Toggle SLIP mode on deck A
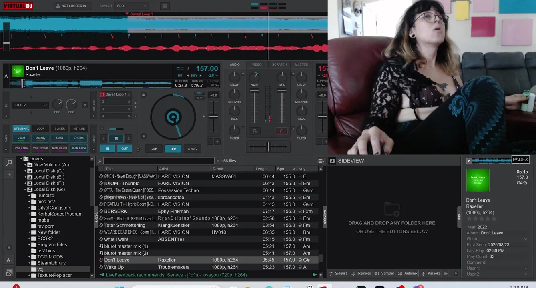536x288 pixels. pyautogui.click(x=199, y=98)
